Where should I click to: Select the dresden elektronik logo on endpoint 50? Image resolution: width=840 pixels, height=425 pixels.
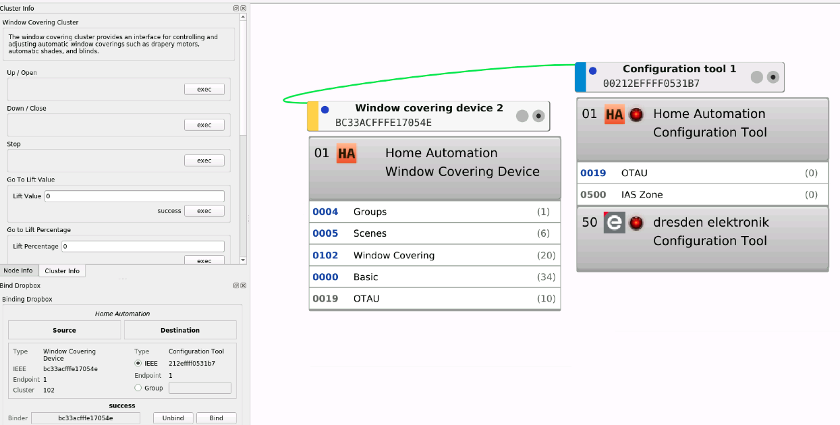coord(614,223)
